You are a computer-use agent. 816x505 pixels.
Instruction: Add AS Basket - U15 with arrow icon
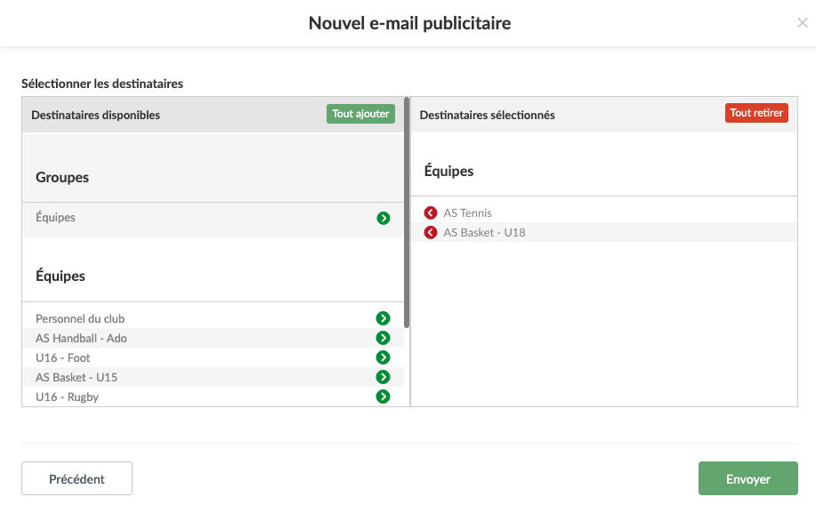coord(384,377)
